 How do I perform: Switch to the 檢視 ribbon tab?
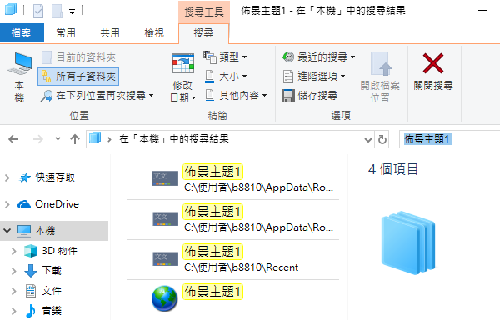pyautogui.click(x=154, y=33)
